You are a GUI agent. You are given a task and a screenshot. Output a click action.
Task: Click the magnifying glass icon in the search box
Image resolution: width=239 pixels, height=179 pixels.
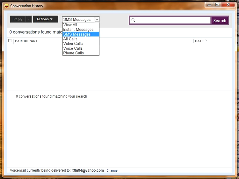pos(133,20)
